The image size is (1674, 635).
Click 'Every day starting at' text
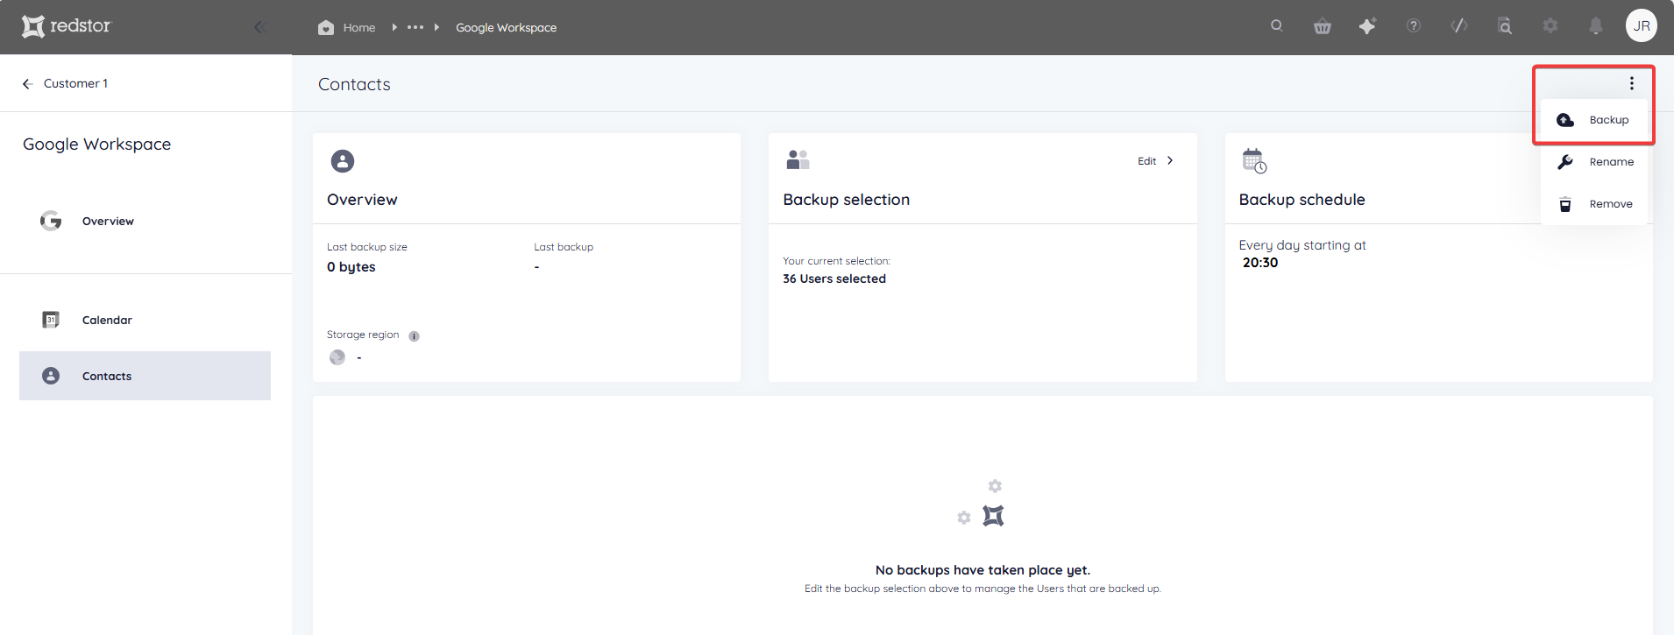(x=1302, y=245)
